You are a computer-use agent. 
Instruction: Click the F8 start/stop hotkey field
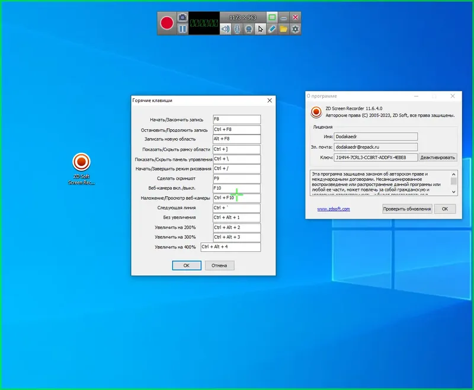[237, 119]
